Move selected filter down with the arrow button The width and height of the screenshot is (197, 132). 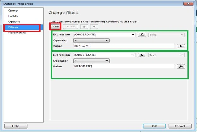click(x=94, y=27)
